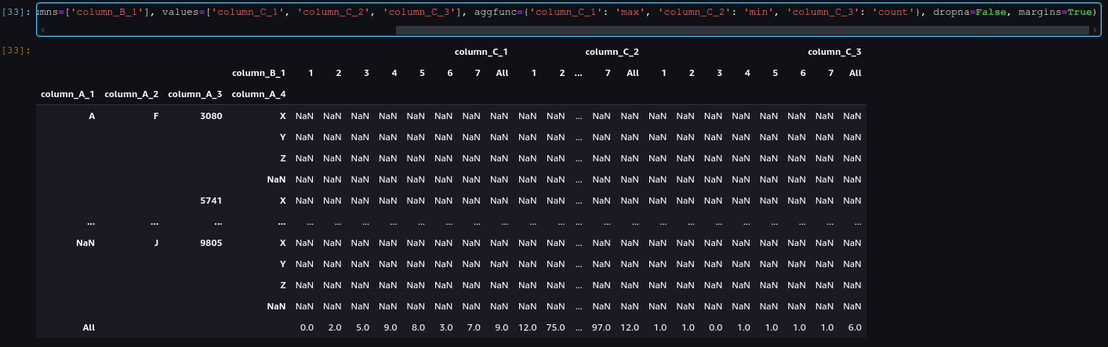This screenshot has height=347, width=1108.
Task: Click the NaN entry under column_A_1
Action: [85, 243]
